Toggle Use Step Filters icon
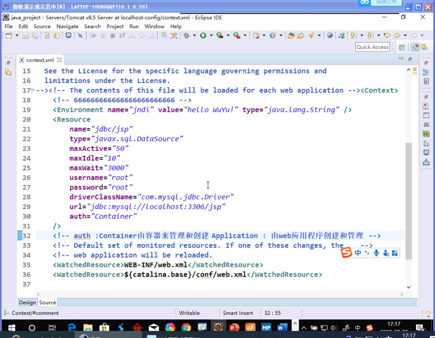Image resolution: width=435 pixels, height=338 pixels. (174, 35)
